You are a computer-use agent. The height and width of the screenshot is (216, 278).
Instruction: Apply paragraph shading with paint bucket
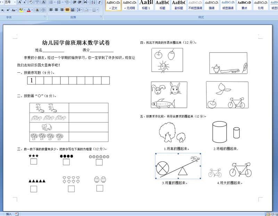click(86, 10)
